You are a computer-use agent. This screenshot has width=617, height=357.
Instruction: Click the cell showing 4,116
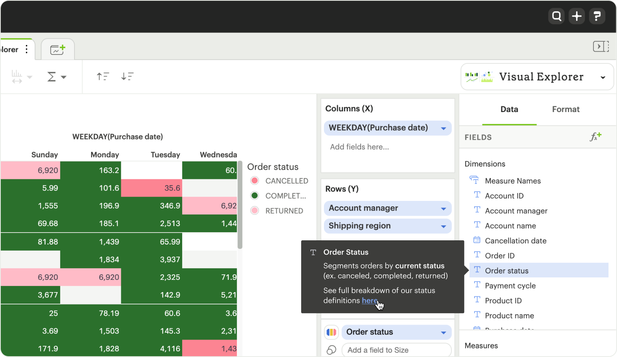152,349
